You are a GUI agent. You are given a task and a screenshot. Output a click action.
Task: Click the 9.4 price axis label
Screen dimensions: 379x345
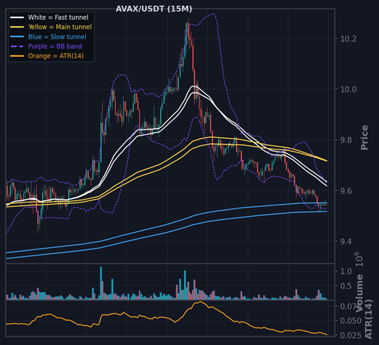coord(346,241)
